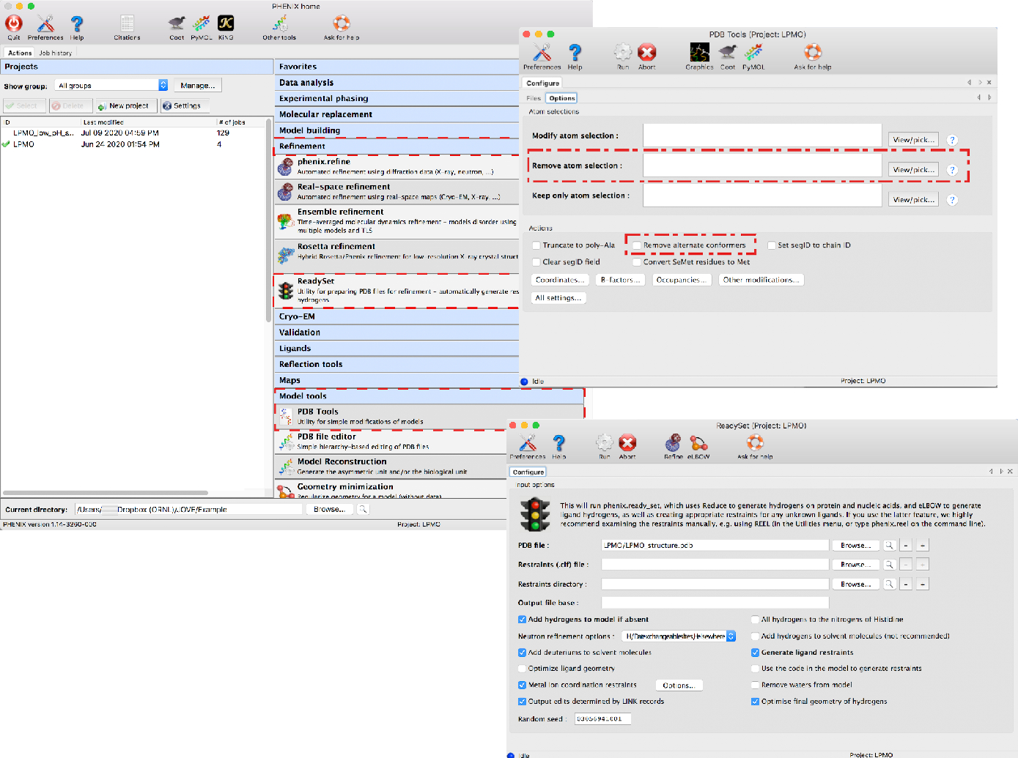The image size is (1018, 758).
Task: Expand the Experimental phasing category
Action: [396, 98]
